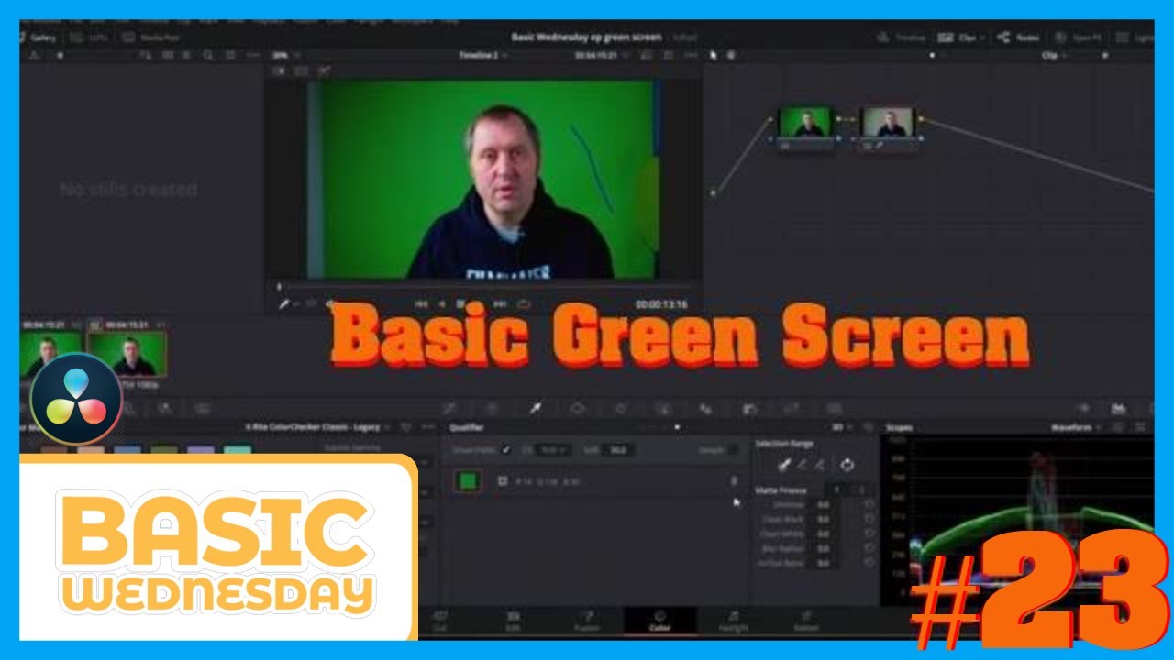Select the Selection Range picker eyedropper
1174x660 pixels.
click(x=784, y=465)
